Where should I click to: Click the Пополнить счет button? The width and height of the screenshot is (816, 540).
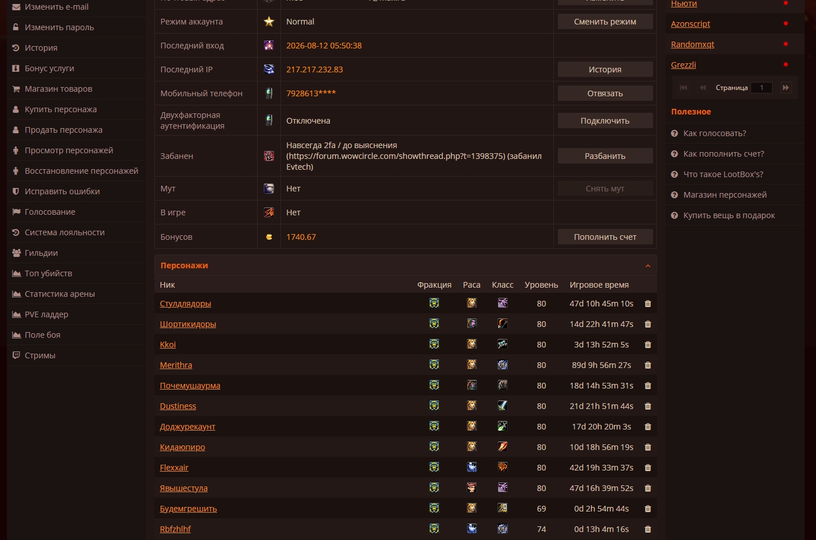point(605,237)
